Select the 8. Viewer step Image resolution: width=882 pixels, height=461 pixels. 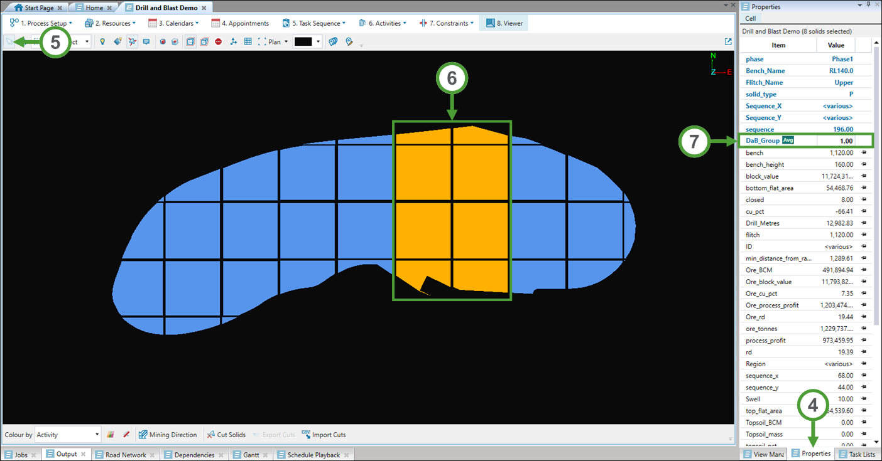[503, 23]
